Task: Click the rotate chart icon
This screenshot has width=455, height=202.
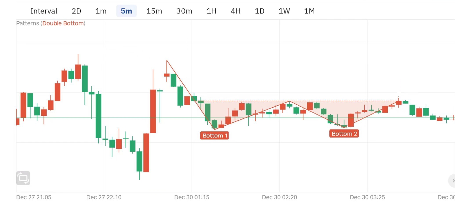Action: point(23,178)
